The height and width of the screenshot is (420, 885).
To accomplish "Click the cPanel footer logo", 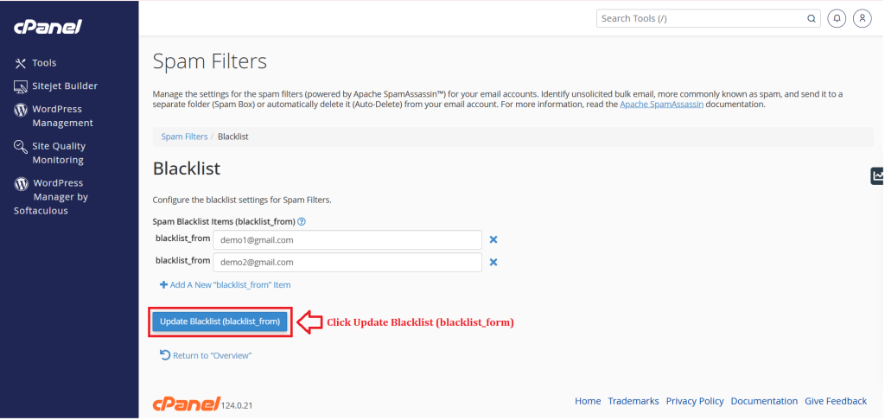I will pyautogui.click(x=186, y=404).
